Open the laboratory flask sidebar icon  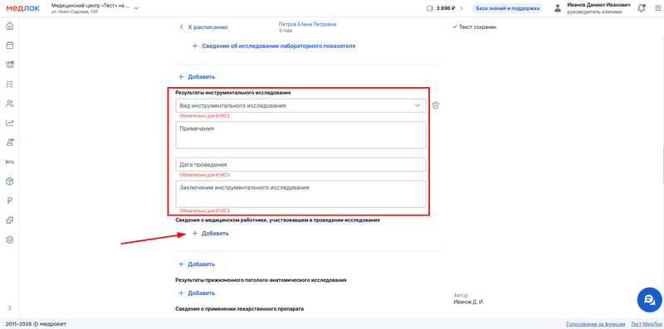(10, 143)
